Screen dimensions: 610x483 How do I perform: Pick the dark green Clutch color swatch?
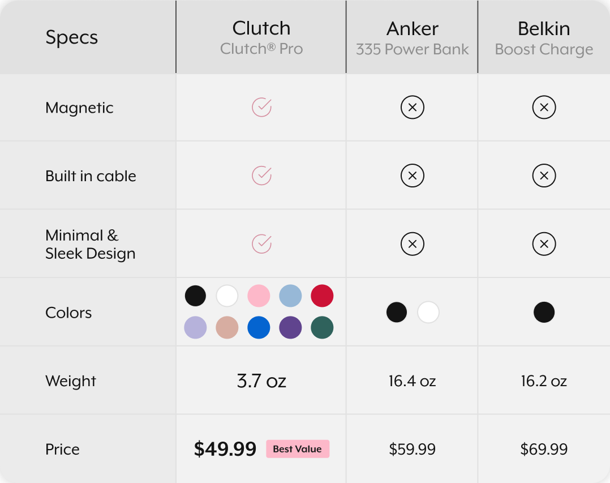click(322, 327)
